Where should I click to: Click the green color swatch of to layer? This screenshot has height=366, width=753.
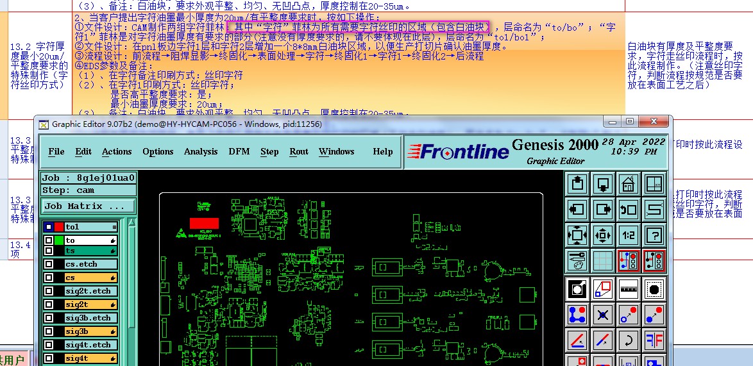click(58, 240)
